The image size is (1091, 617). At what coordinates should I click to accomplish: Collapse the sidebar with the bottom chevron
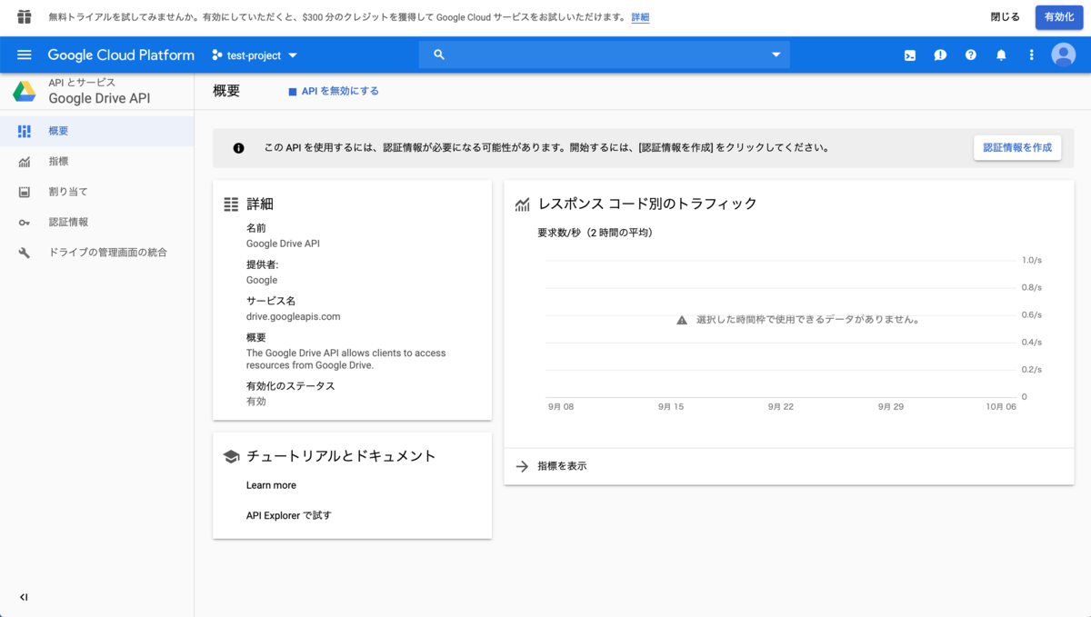pyautogui.click(x=23, y=597)
